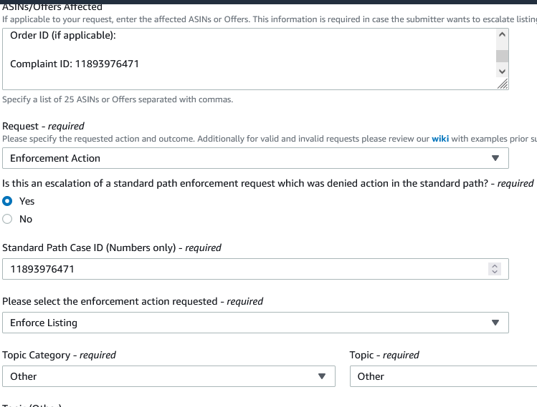This screenshot has height=407, width=537.
Task: Grab the textarea resize handle corner
Action: [503, 84]
